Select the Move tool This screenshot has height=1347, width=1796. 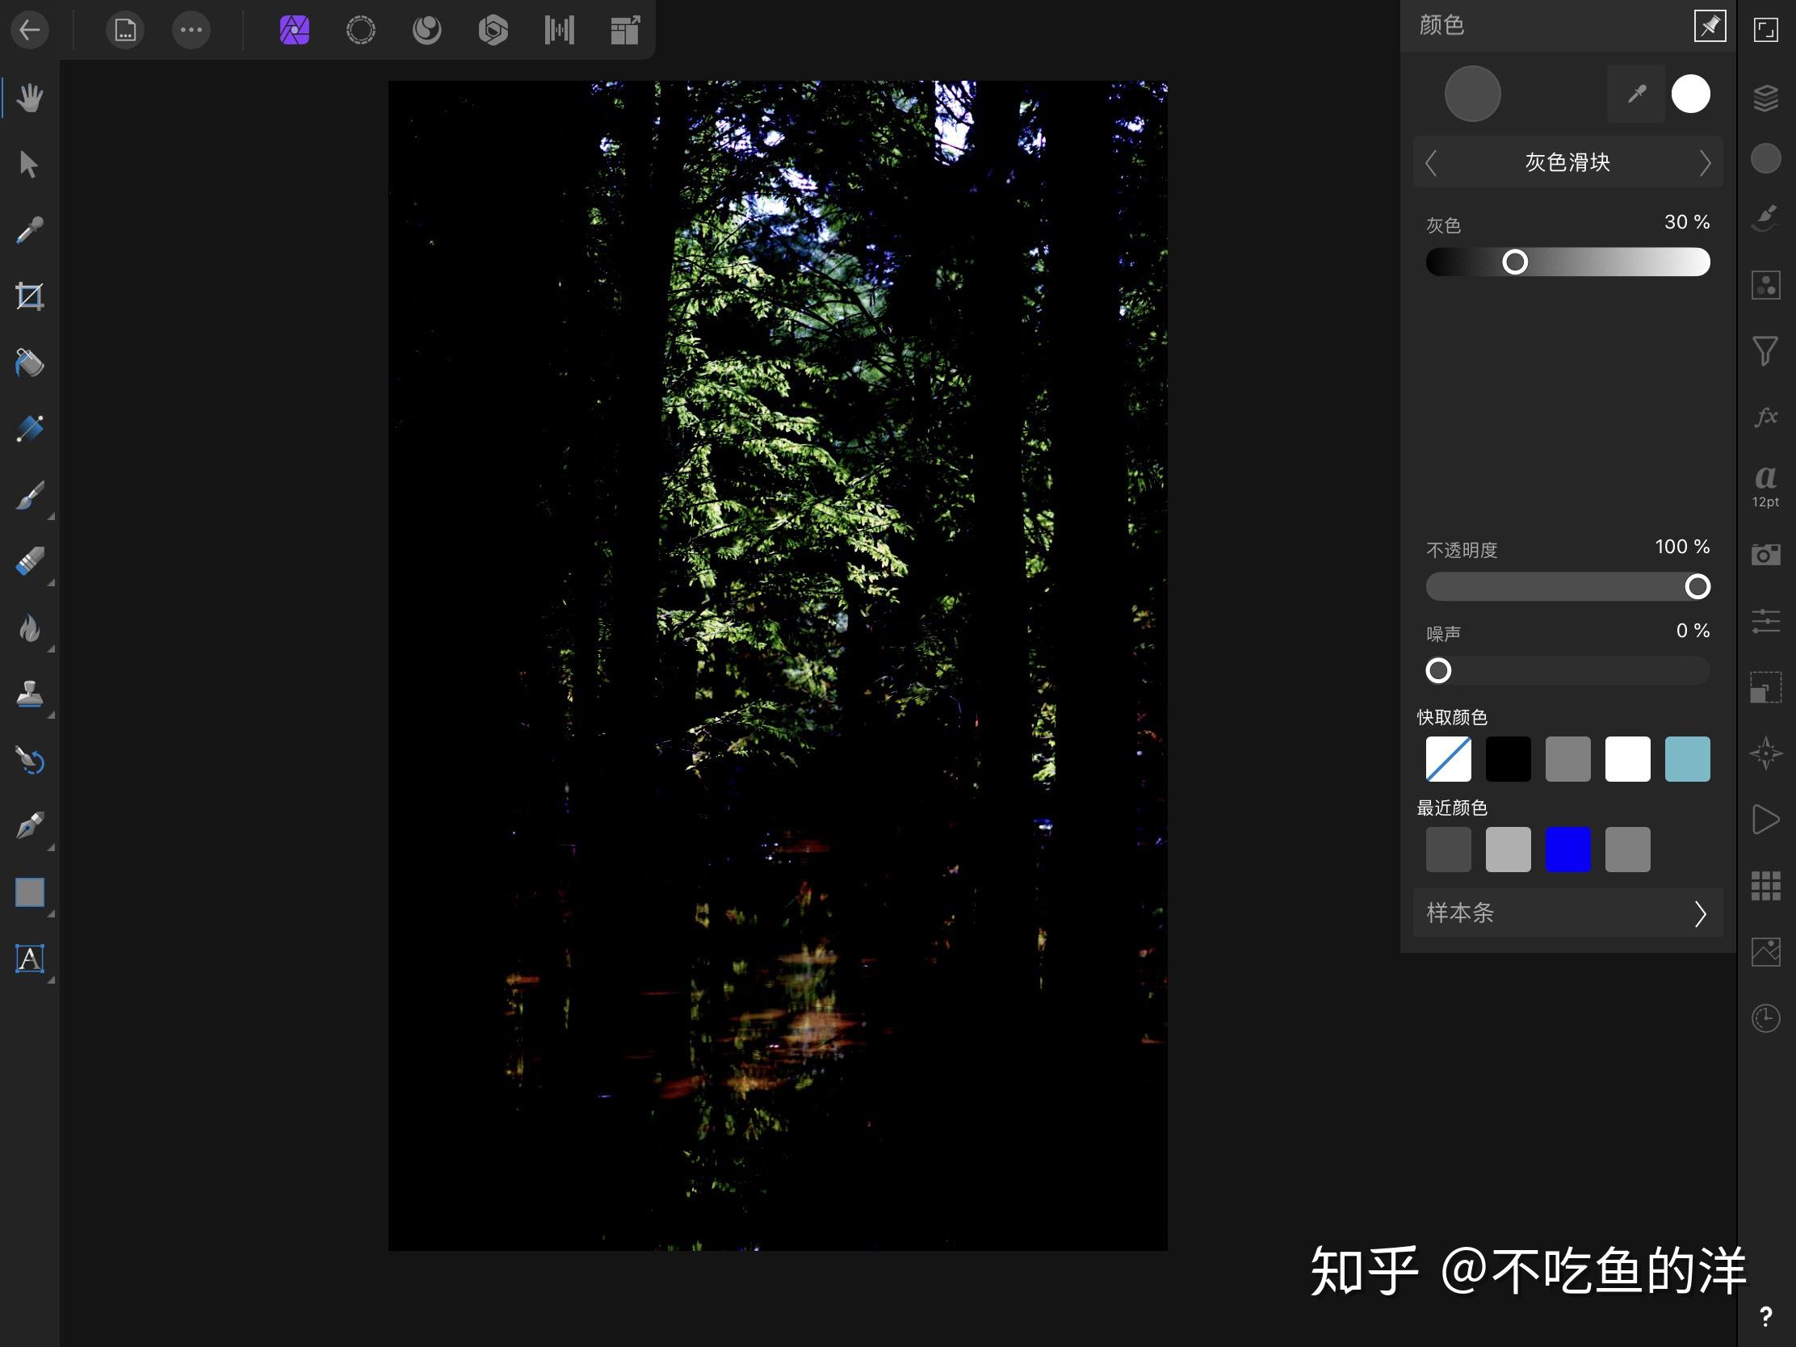[28, 162]
